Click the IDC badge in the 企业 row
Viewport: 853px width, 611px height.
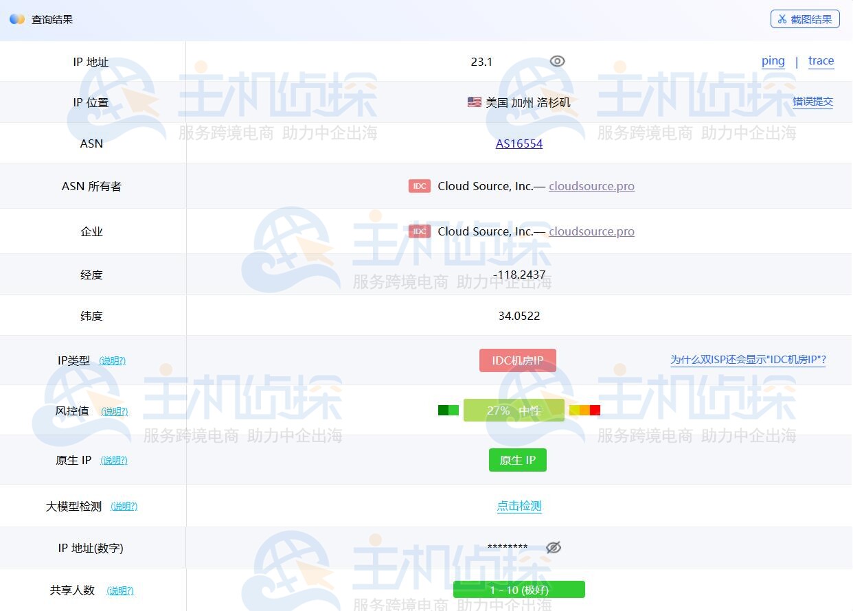pyautogui.click(x=419, y=231)
